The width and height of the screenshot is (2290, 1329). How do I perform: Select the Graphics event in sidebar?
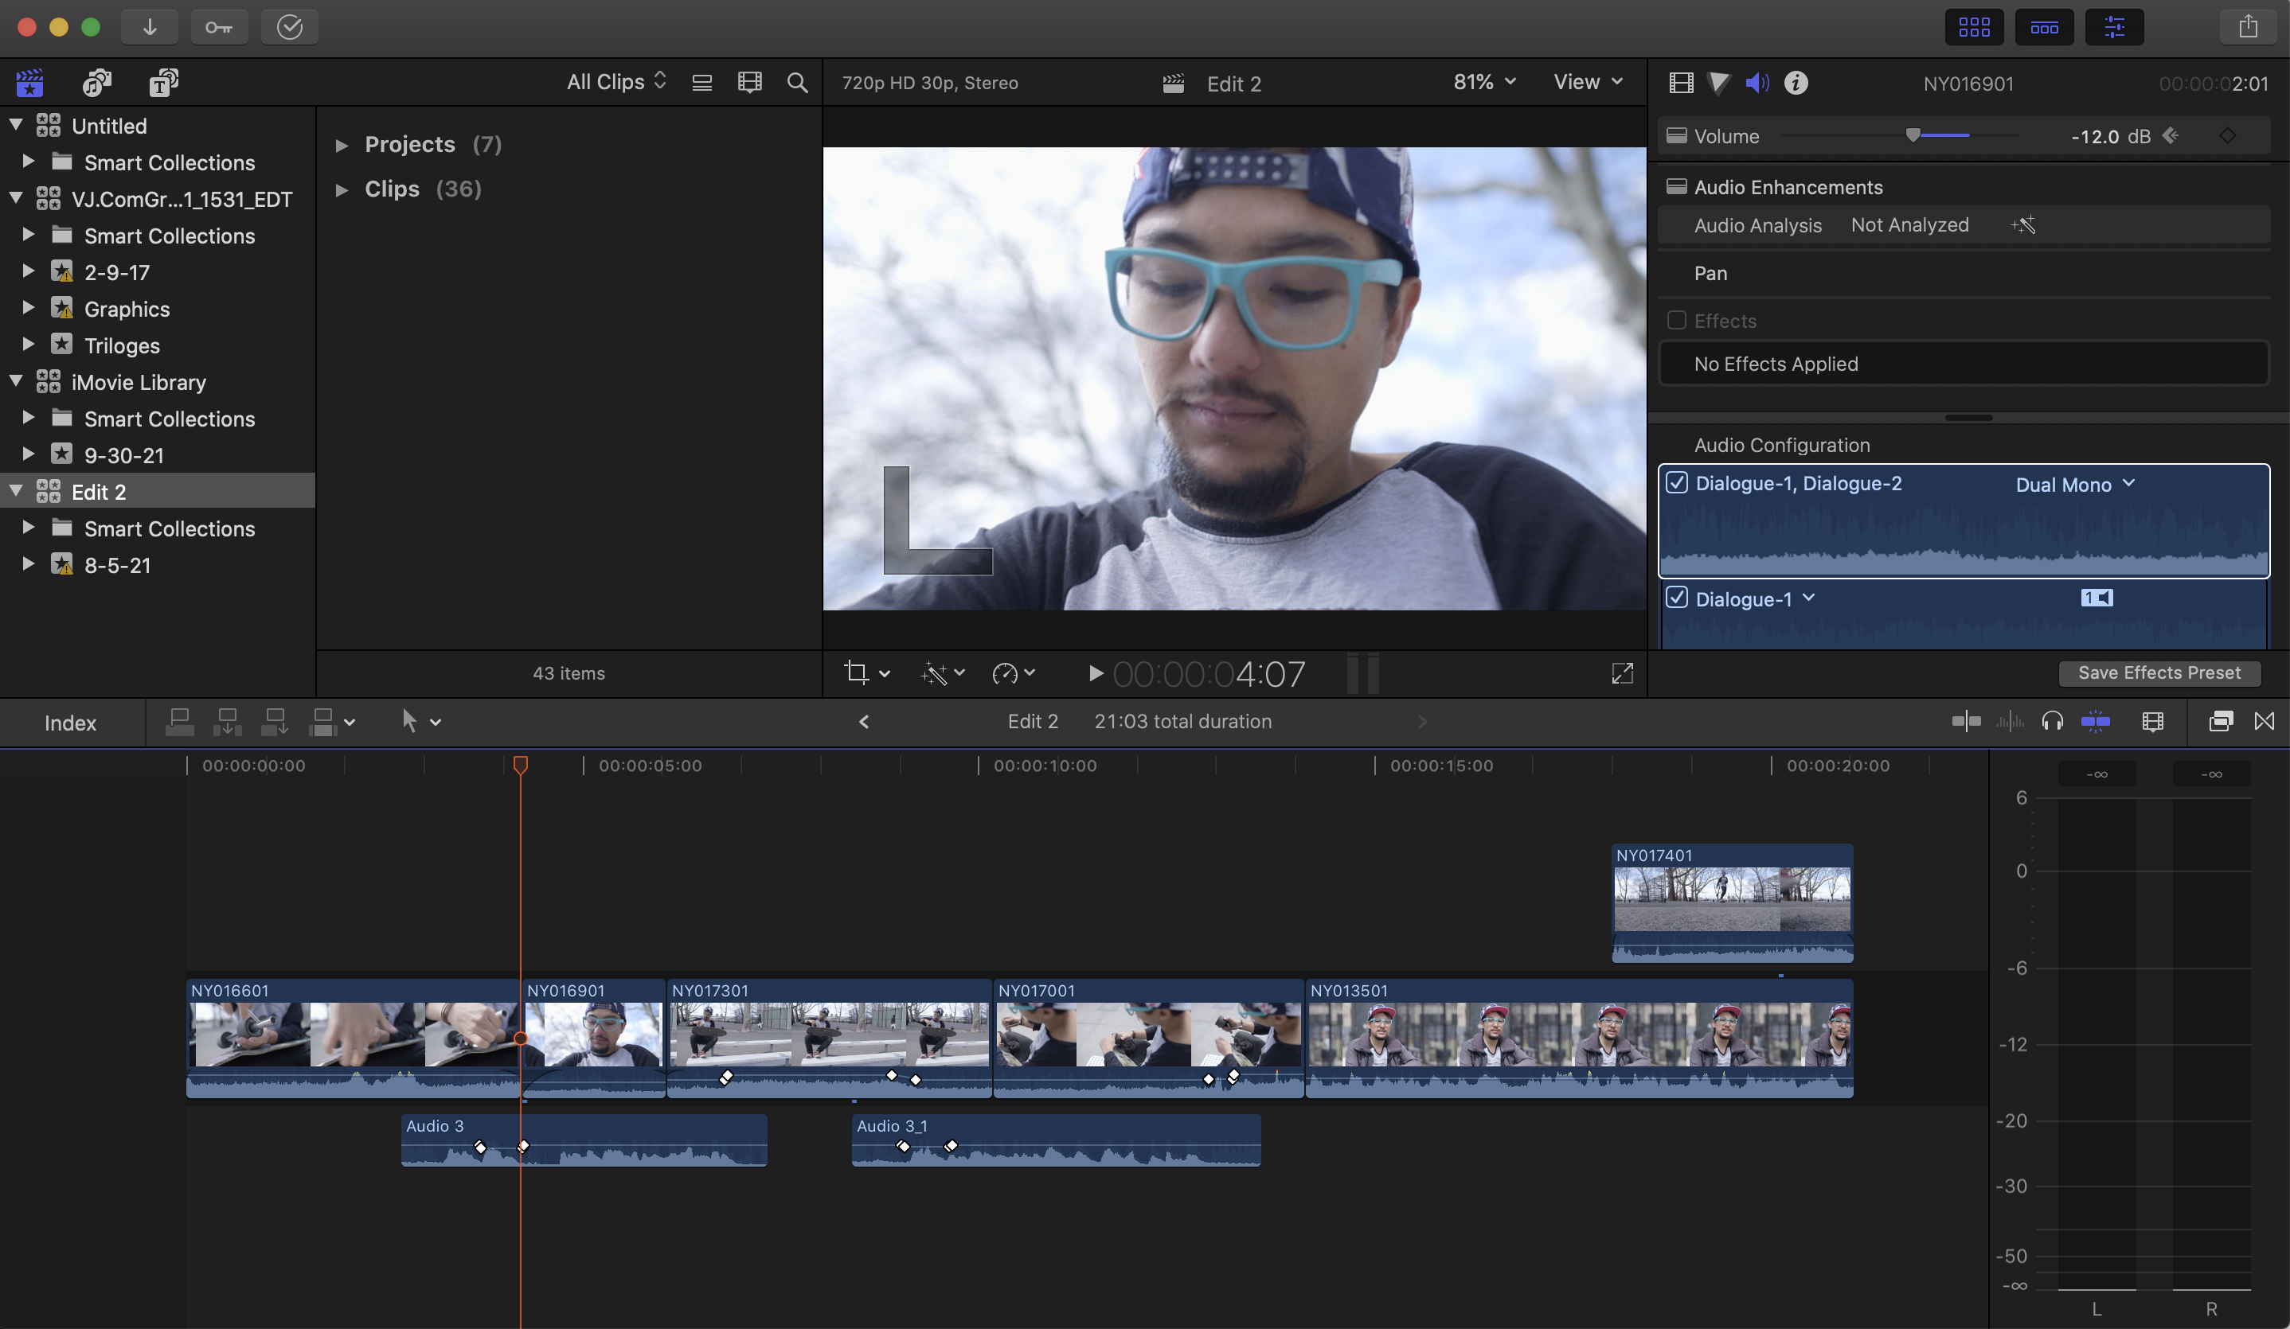click(x=127, y=309)
